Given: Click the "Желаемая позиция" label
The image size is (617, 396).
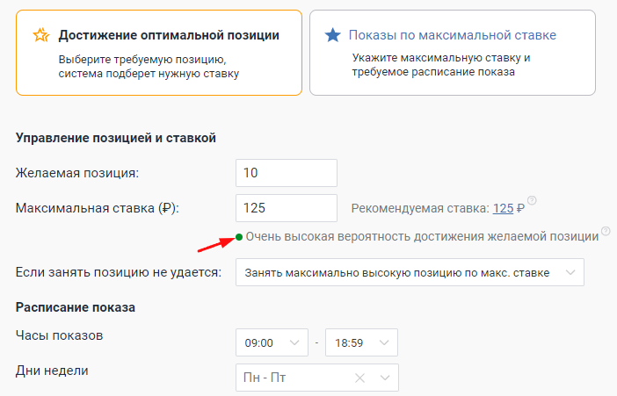Looking at the screenshot, I should [78, 172].
